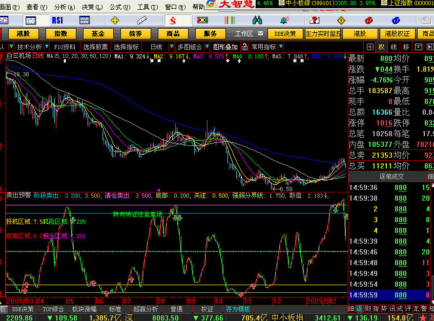
Task: Select the ruler measurement tool
Action: click(x=141, y=20)
